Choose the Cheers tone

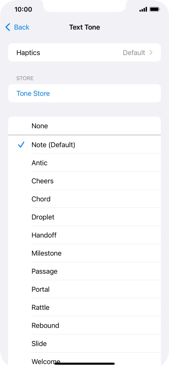(84, 181)
